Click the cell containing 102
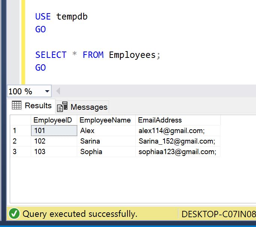 (54, 141)
